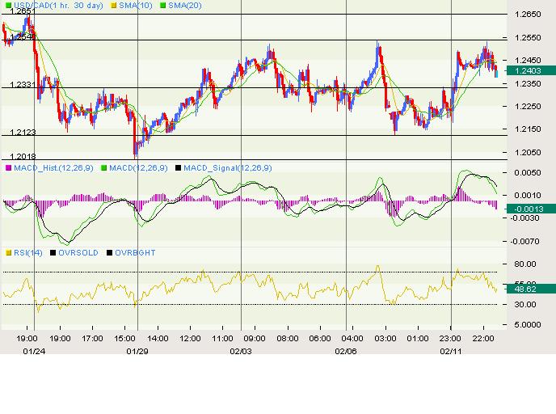Screen dimensions: 556x414
Task: Click the 1.2651 resistance level label
Action: 23,11
